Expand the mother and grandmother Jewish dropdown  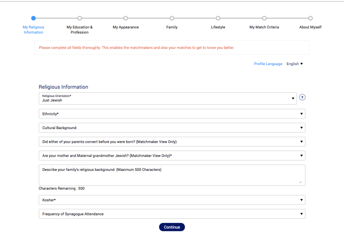coord(172,156)
